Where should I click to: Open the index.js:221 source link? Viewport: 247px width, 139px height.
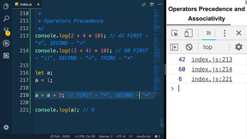(x=212, y=79)
